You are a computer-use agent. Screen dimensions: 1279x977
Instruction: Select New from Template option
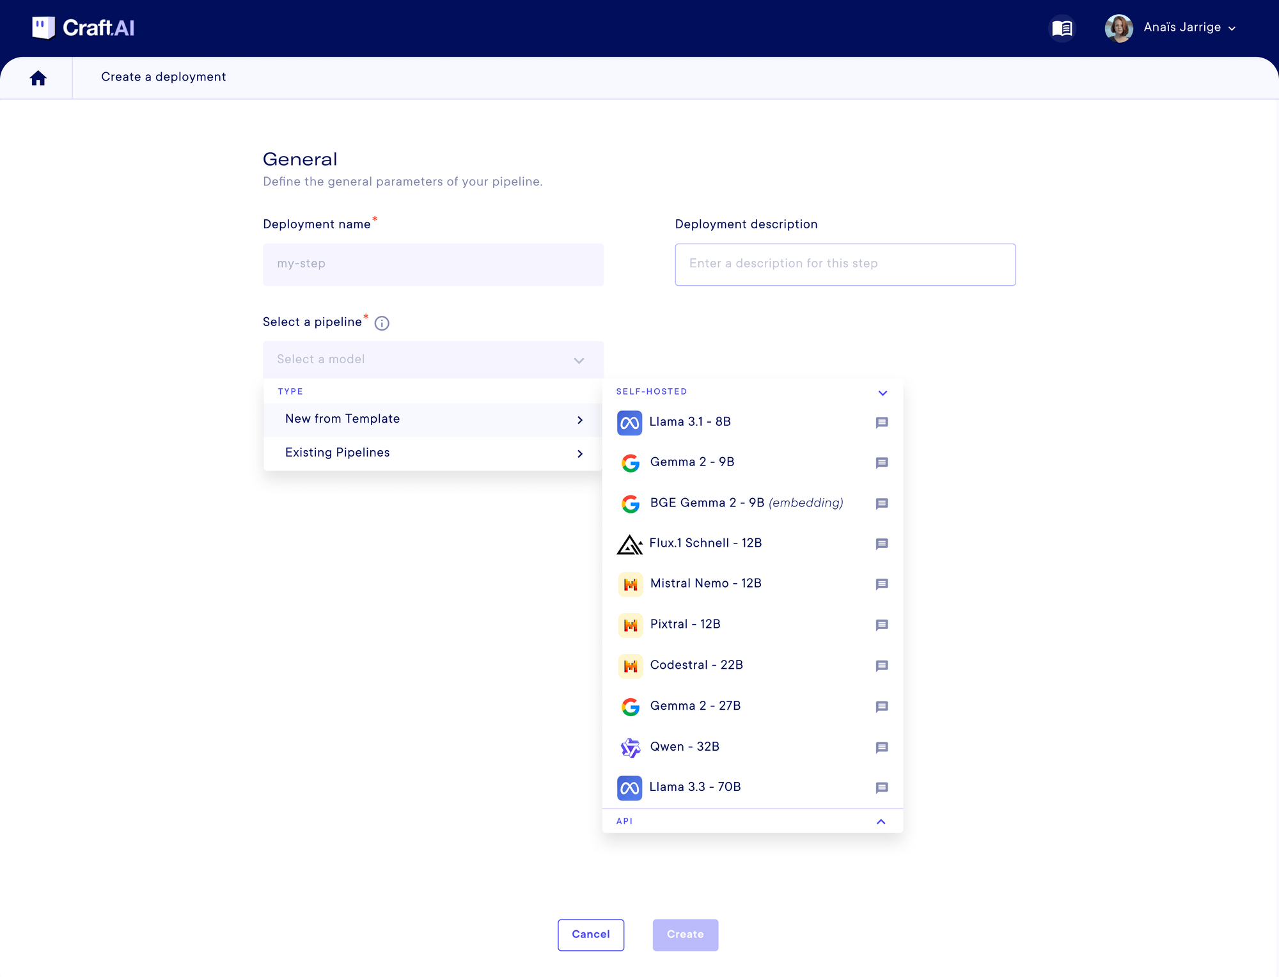pos(433,419)
